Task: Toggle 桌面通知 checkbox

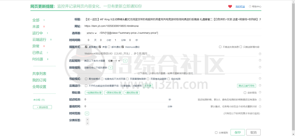Action: tap(86, 47)
